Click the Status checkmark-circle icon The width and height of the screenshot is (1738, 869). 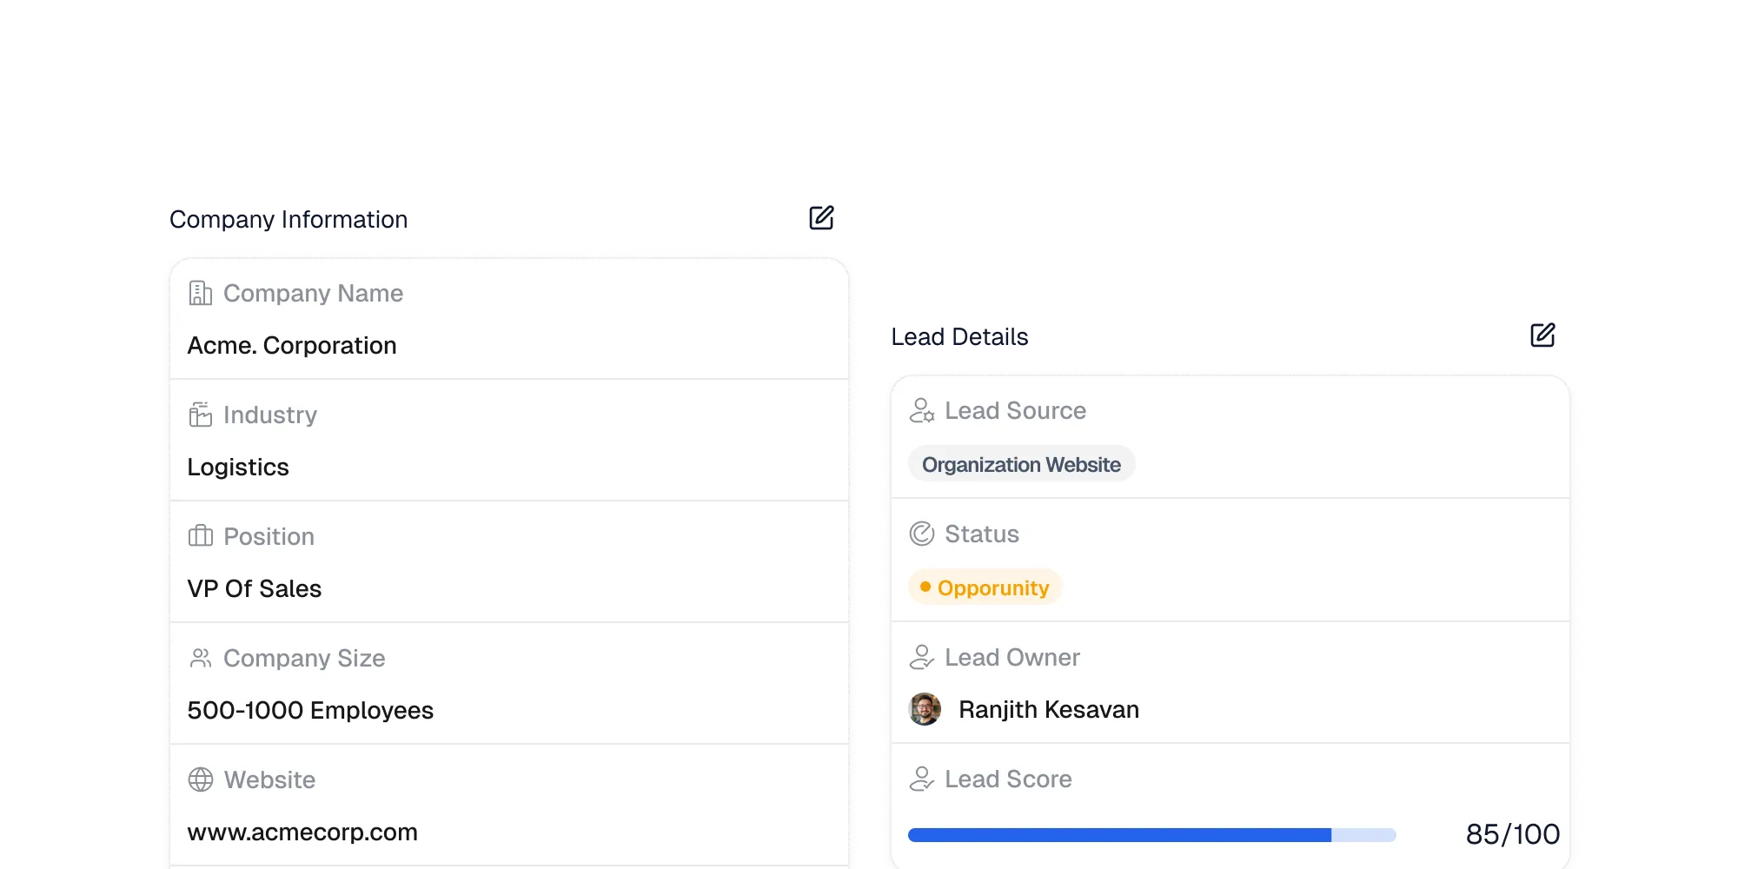point(923,534)
